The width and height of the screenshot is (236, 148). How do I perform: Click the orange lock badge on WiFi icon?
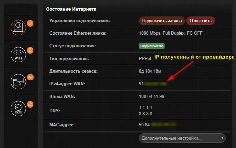[30, 50]
